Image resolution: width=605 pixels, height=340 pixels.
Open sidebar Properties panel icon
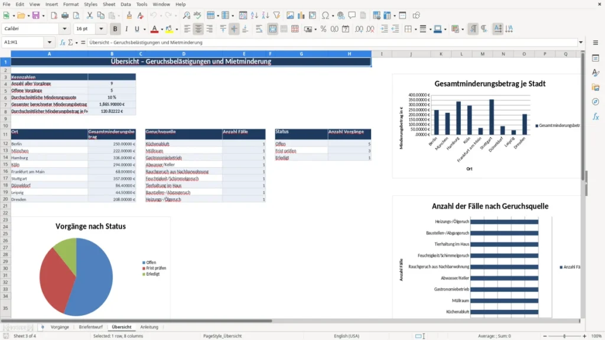click(x=596, y=58)
